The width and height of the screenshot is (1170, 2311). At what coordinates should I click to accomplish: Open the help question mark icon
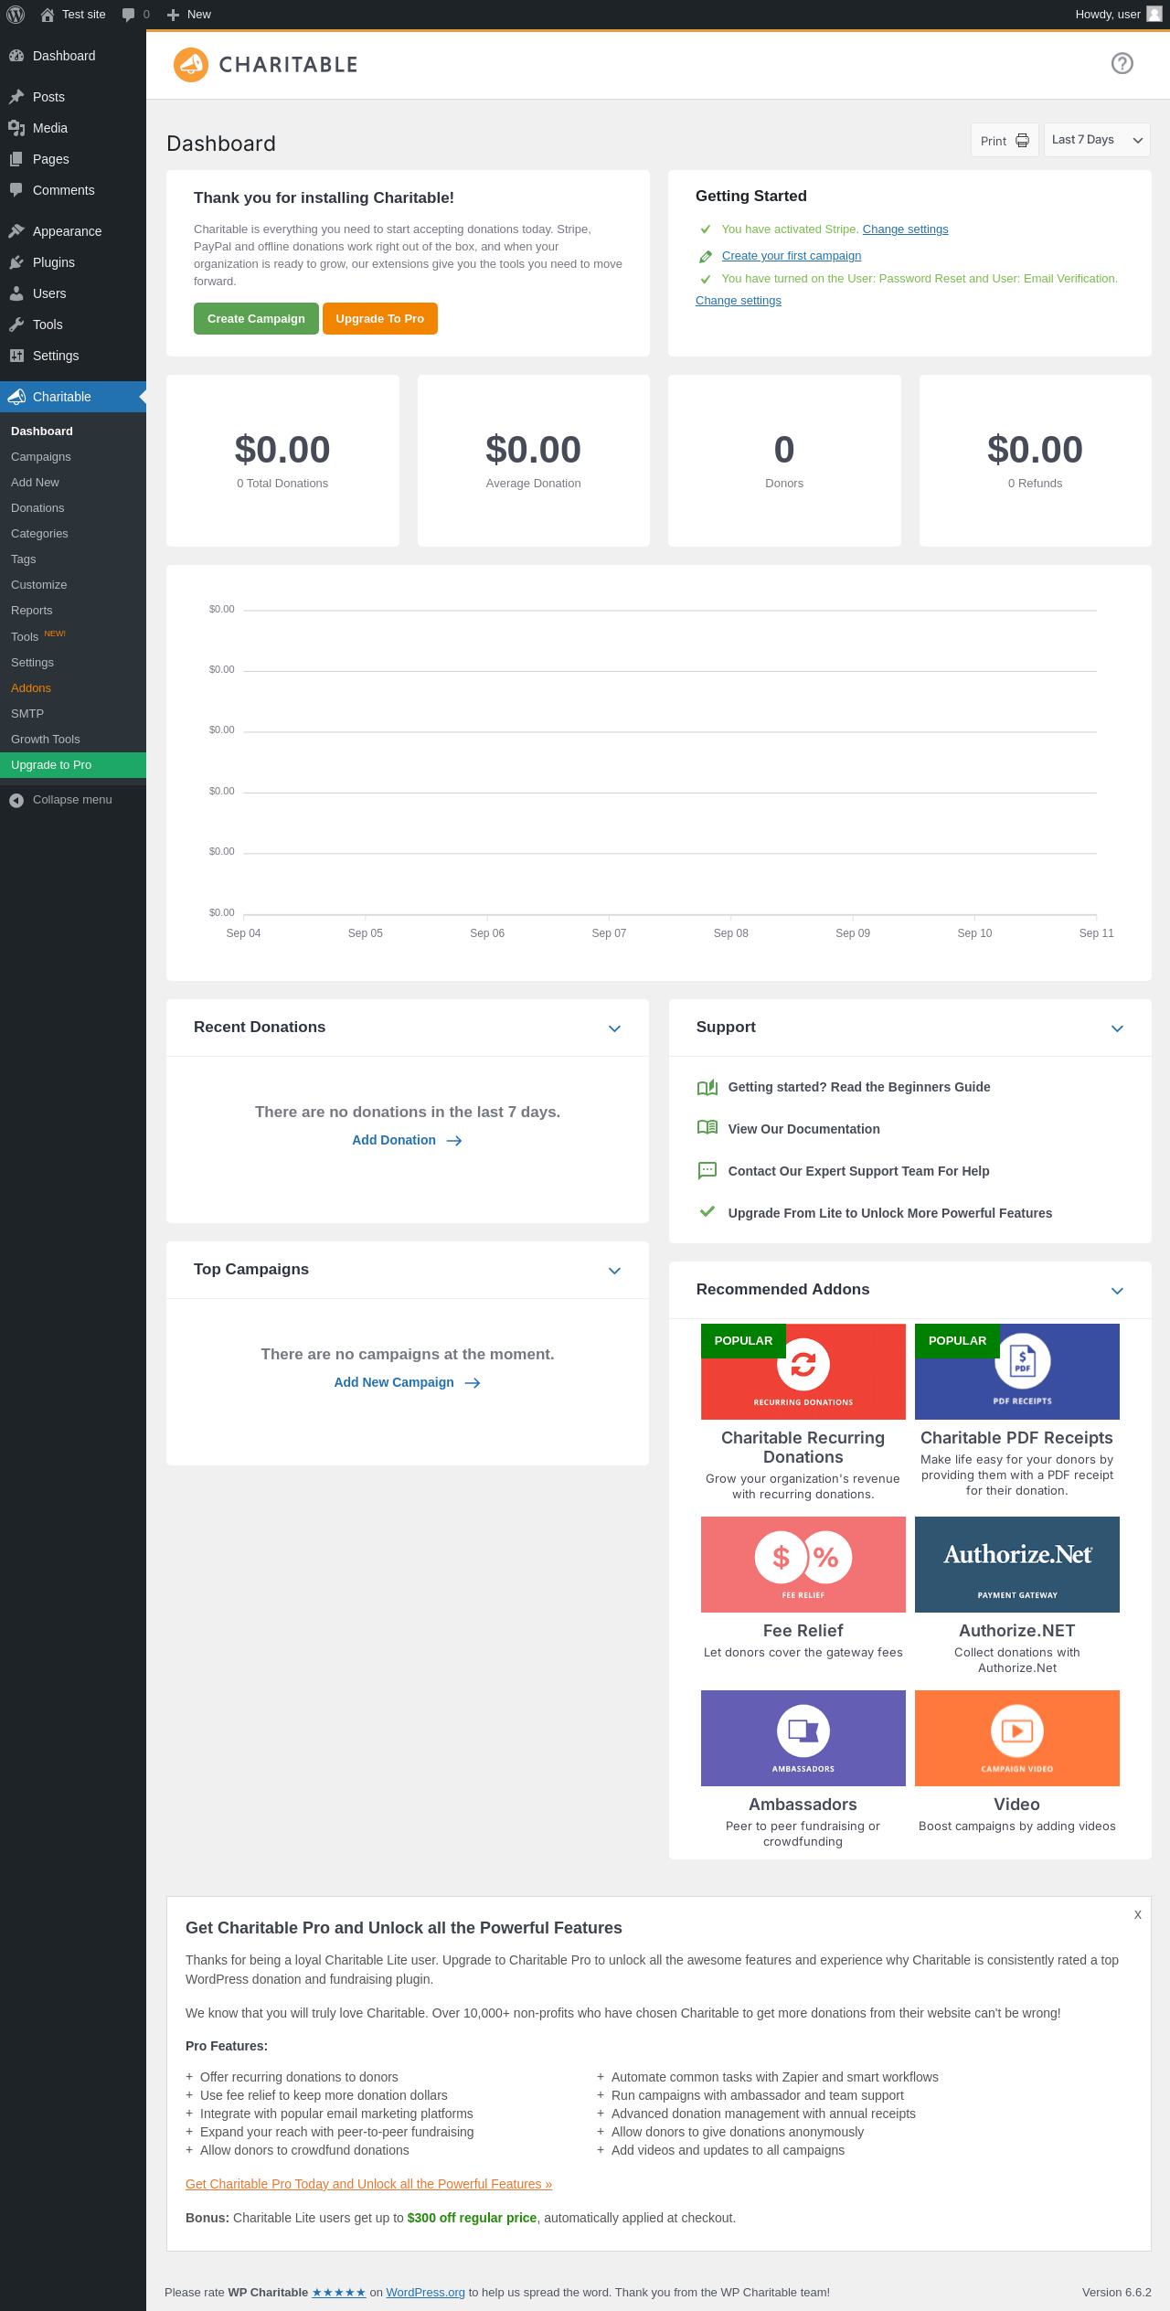pos(1122,63)
